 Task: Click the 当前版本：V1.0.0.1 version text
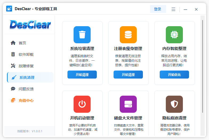[30, 131]
